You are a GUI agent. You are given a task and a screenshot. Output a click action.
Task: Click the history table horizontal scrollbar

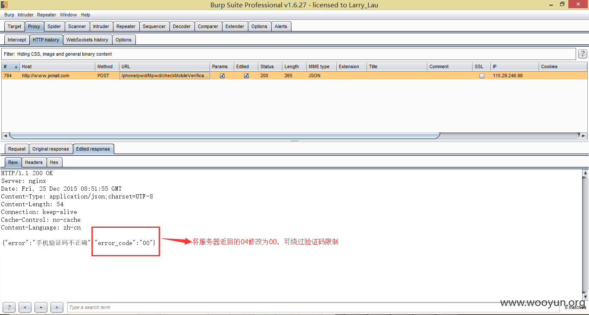point(224,135)
